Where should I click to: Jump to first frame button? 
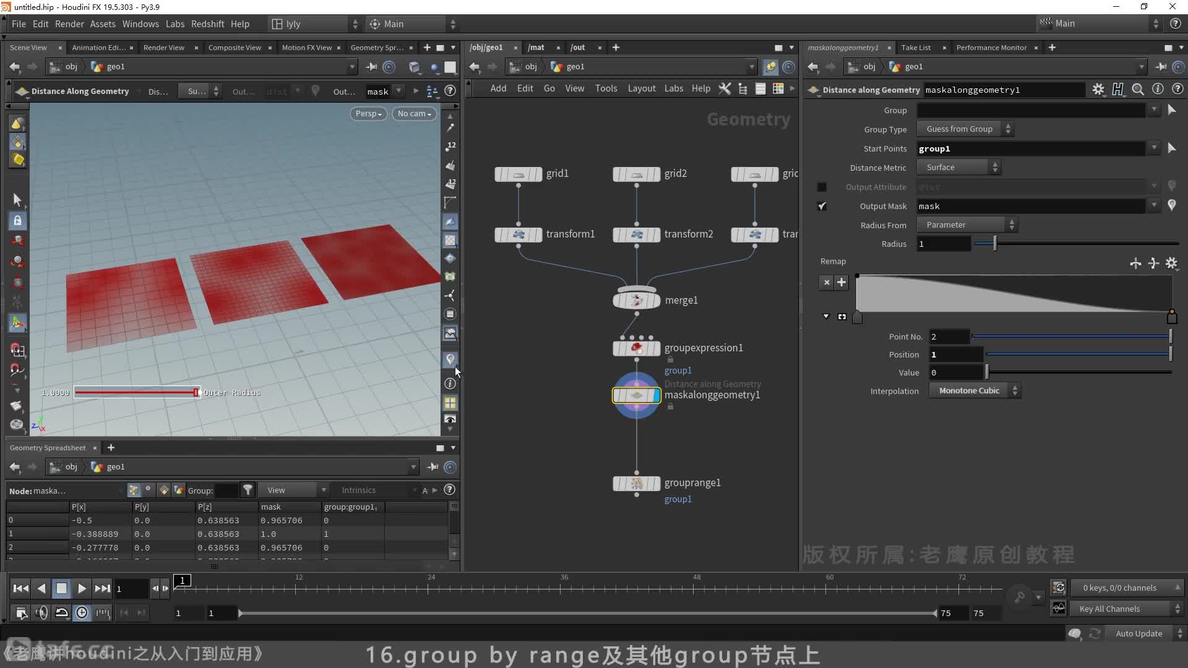[x=20, y=589]
